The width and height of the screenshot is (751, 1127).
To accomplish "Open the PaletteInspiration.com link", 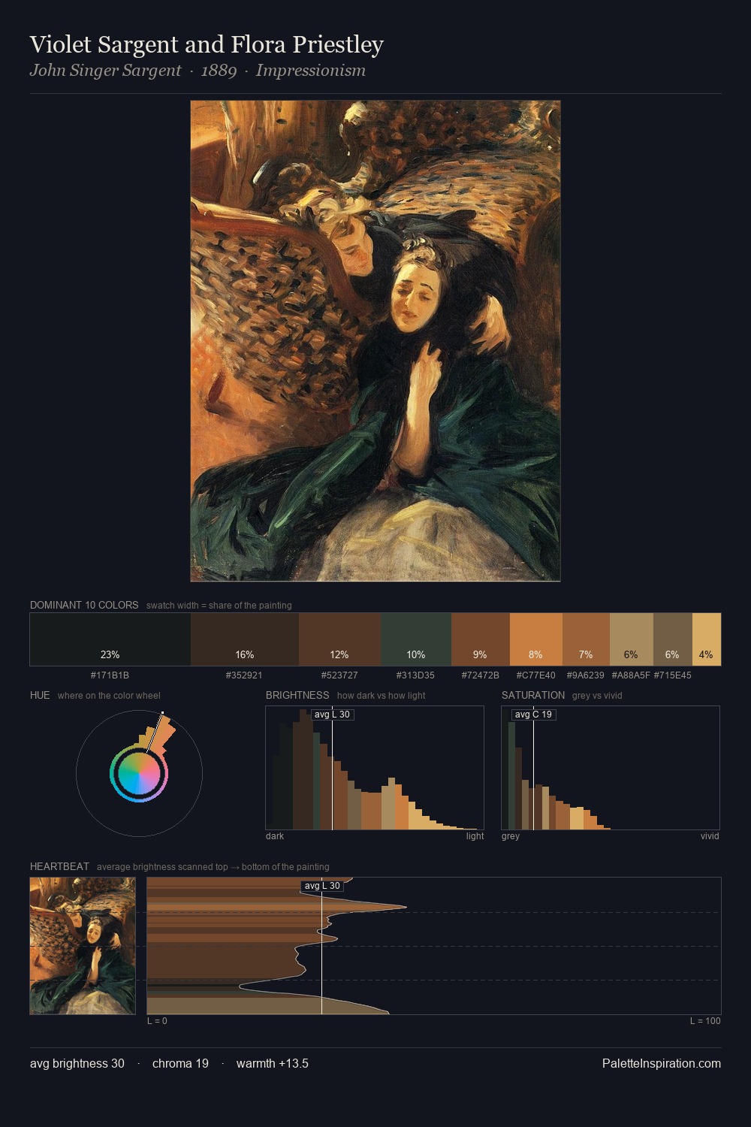I will (x=662, y=1063).
